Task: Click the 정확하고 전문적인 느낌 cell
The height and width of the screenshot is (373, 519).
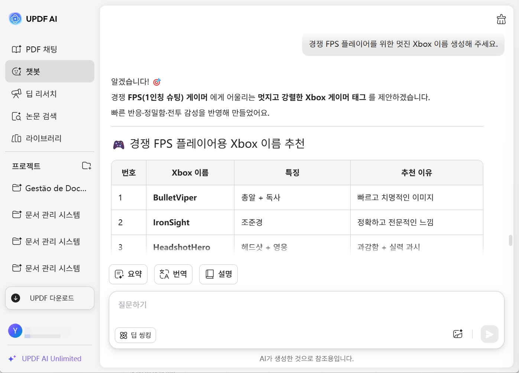Action: (x=417, y=222)
